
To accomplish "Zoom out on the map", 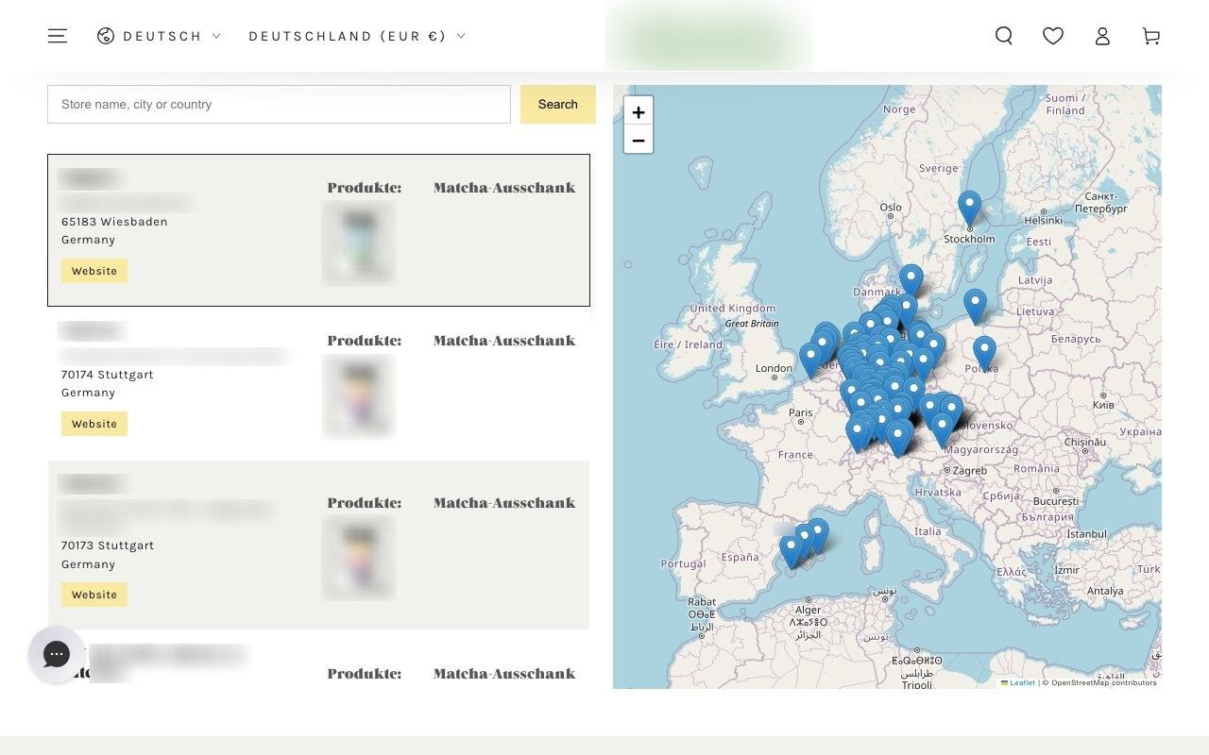I will (639, 140).
